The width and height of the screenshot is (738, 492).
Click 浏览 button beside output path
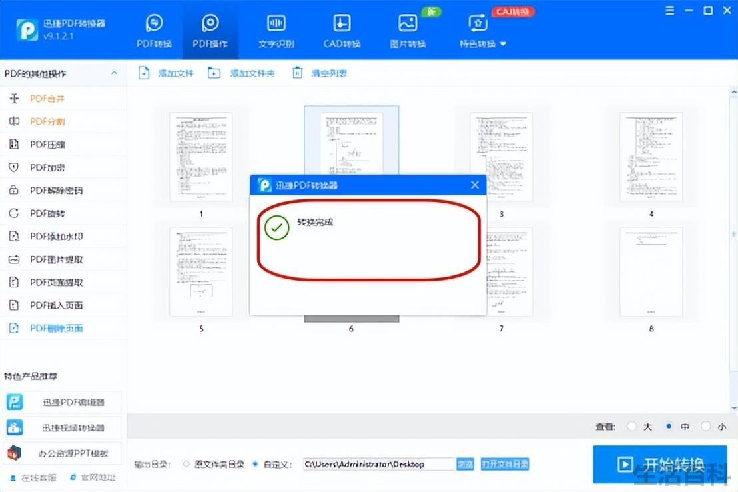click(x=465, y=464)
